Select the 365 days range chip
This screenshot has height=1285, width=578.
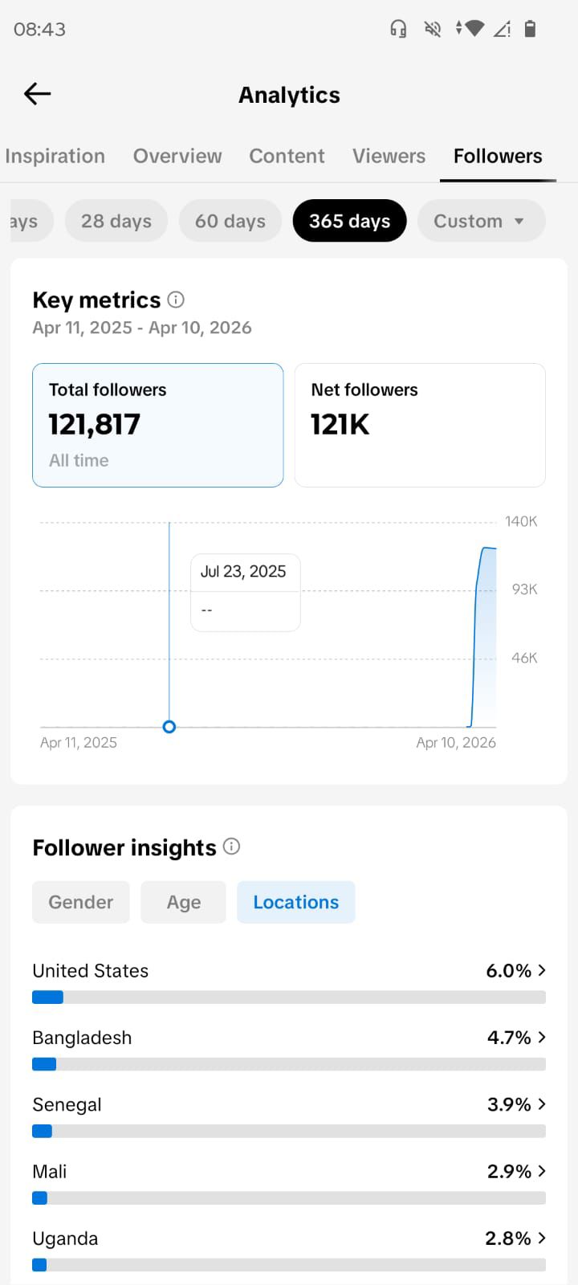349,221
